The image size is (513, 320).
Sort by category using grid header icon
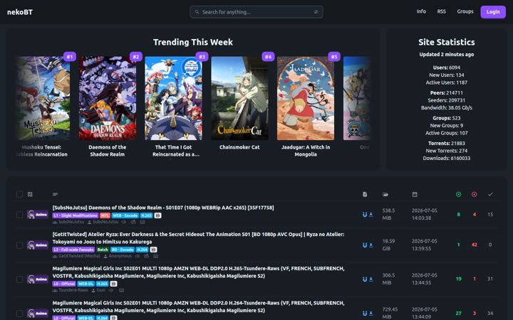pos(30,194)
